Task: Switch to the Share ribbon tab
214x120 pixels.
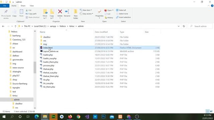Action: 23,6
